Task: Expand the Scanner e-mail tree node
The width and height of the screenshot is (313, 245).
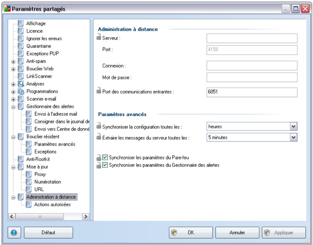Action: click(13, 99)
